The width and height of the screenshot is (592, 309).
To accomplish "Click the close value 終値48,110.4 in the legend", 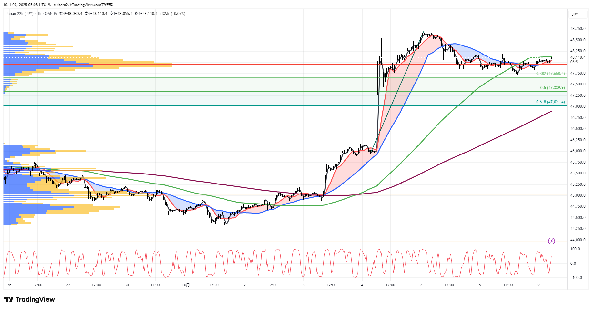I will click(x=146, y=14).
